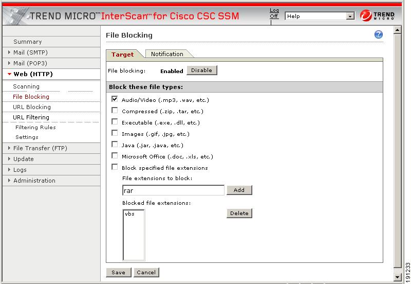Open Settings under URL Filtering
411x284 pixels.
[x=27, y=137]
